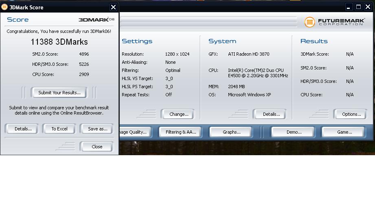Click Save as button
Image resolution: width=375 pixels, height=208 pixels.
[96, 129]
